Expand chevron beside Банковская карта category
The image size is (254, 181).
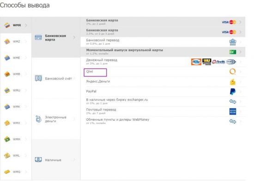(74, 37)
